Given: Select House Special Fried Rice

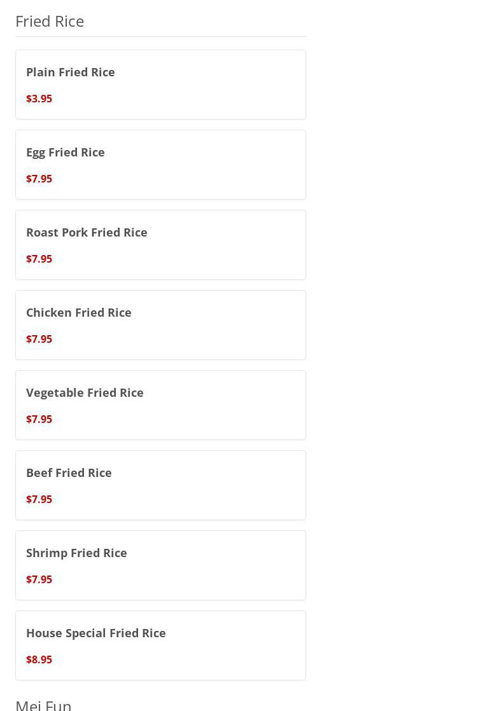Looking at the screenshot, I should (x=95, y=633).
